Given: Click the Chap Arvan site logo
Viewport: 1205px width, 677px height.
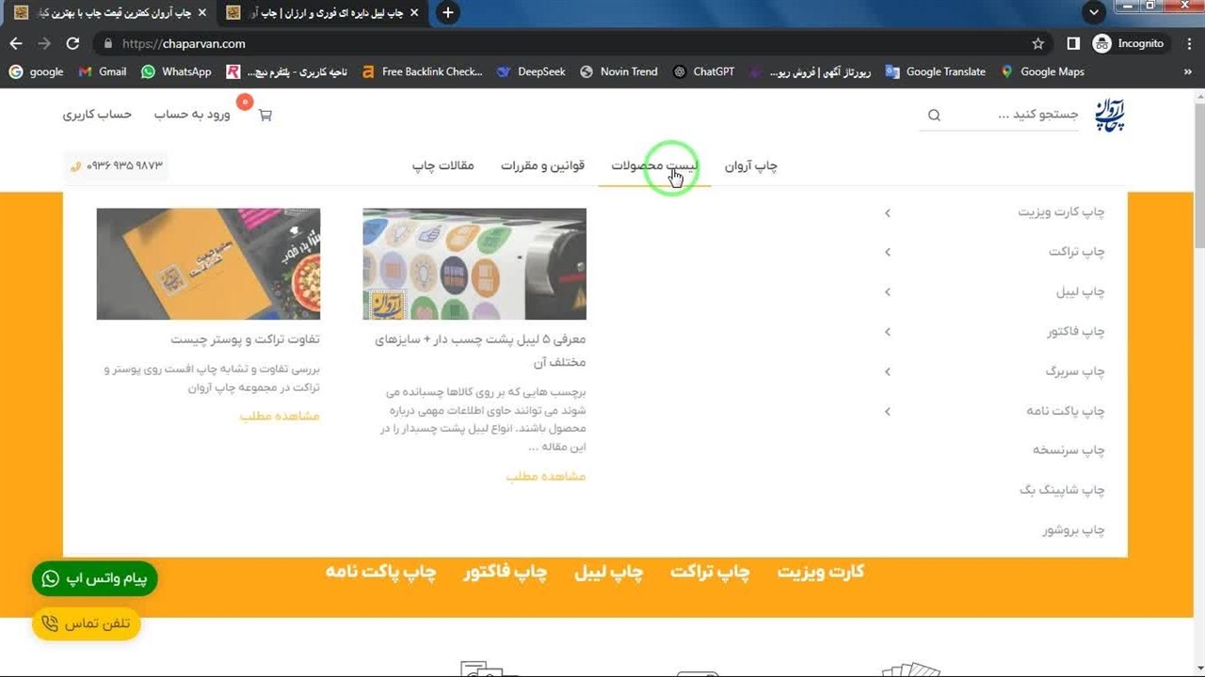Looking at the screenshot, I should click(1109, 115).
